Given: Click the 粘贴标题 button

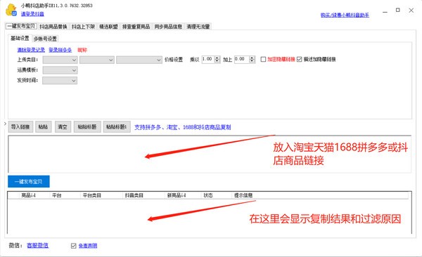Looking at the screenshot, I should coord(87,127).
